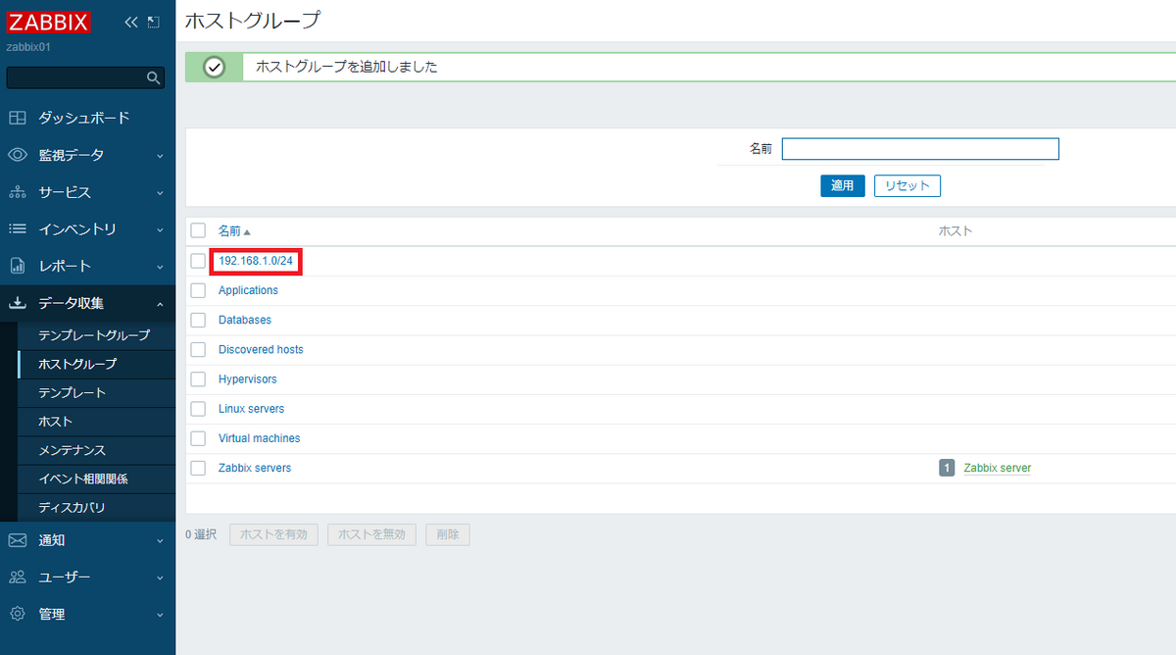The height and width of the screenshot is (655, 1176).
Task: Click the 管理 gear icon
Action: click(18, 614)
